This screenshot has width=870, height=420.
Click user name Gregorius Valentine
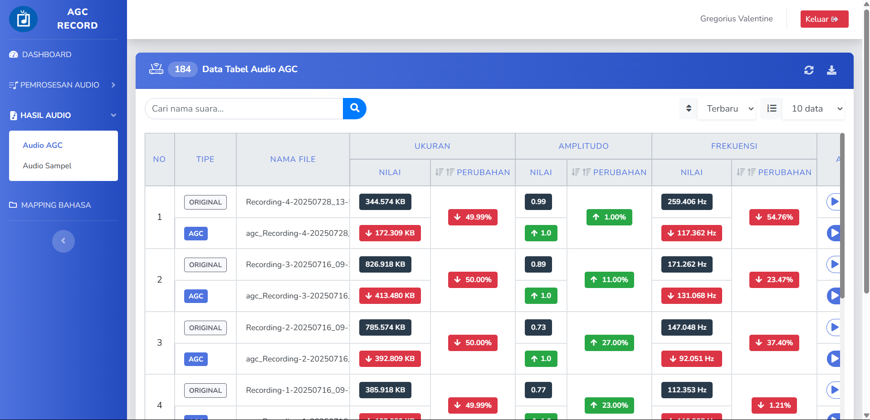click(736, 19)
